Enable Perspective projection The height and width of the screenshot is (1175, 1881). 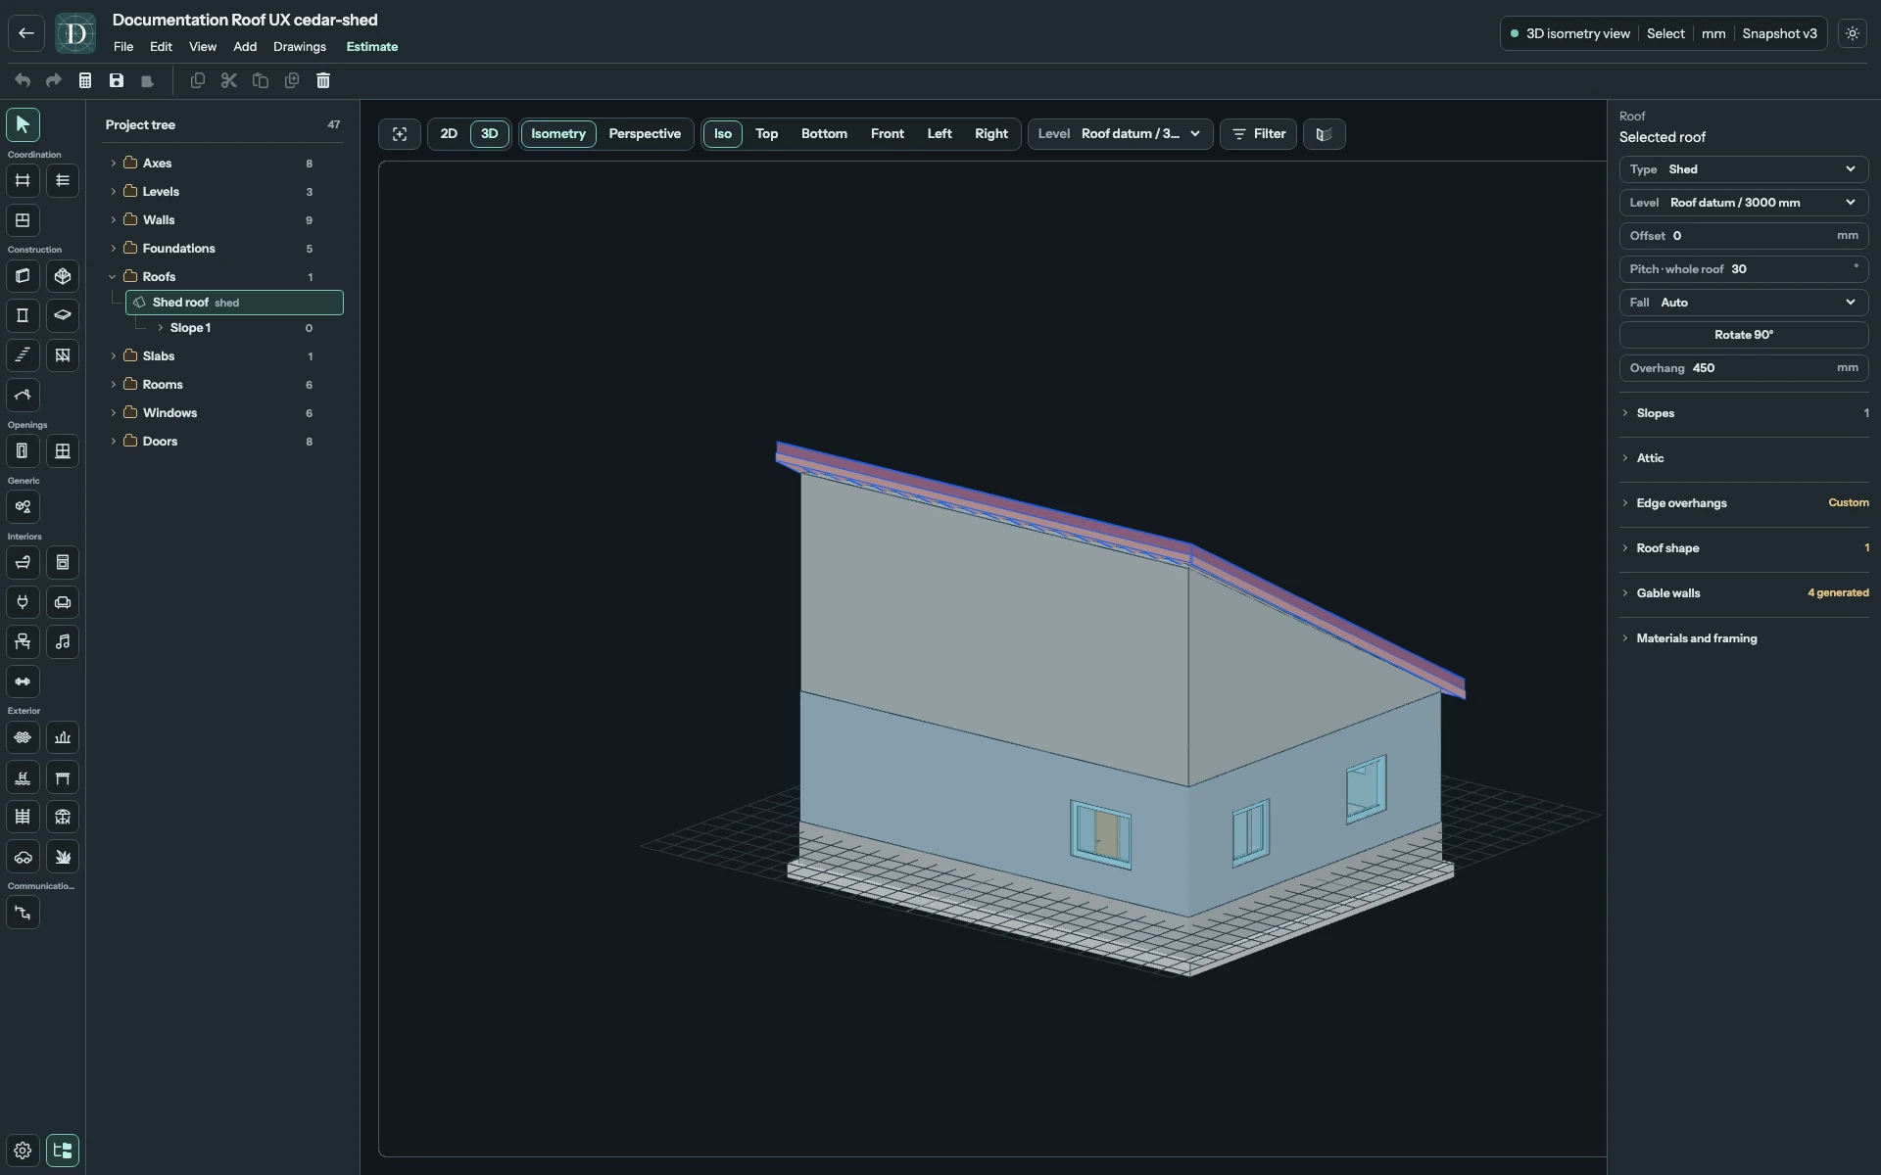click(645, 134)
